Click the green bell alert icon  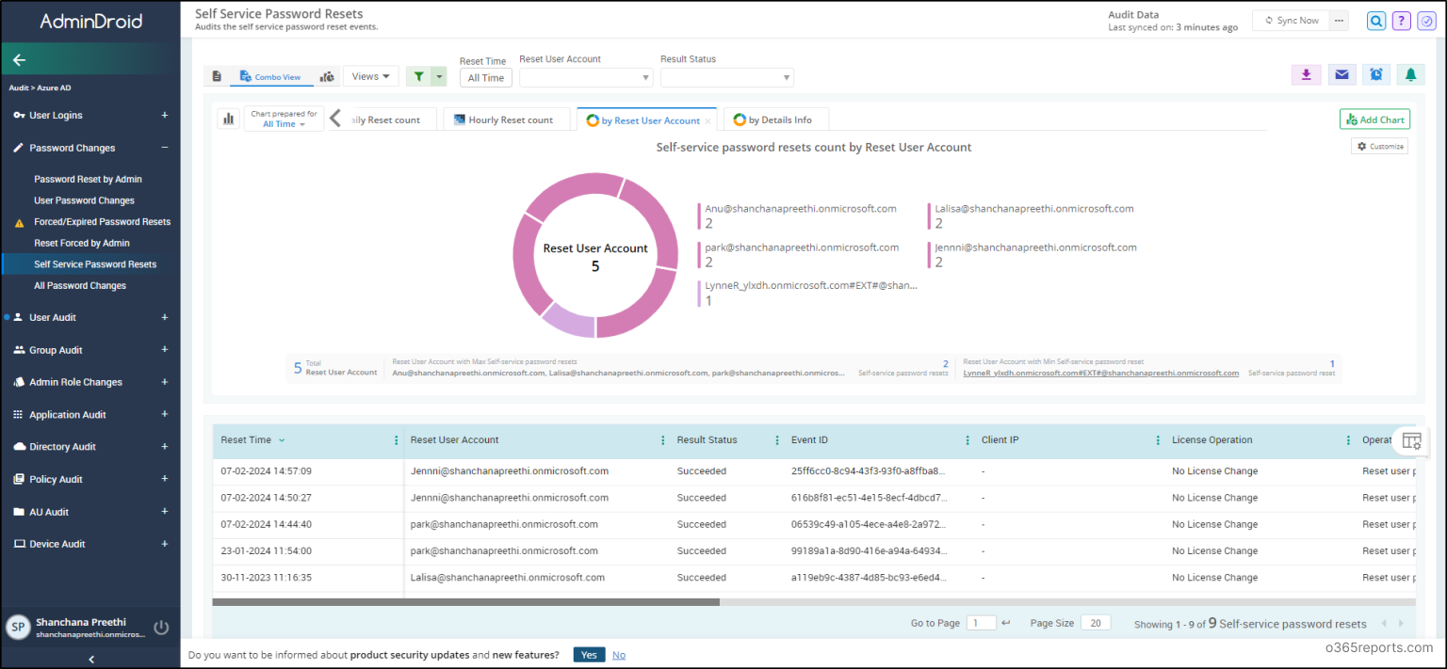(x=1410, y=74)
